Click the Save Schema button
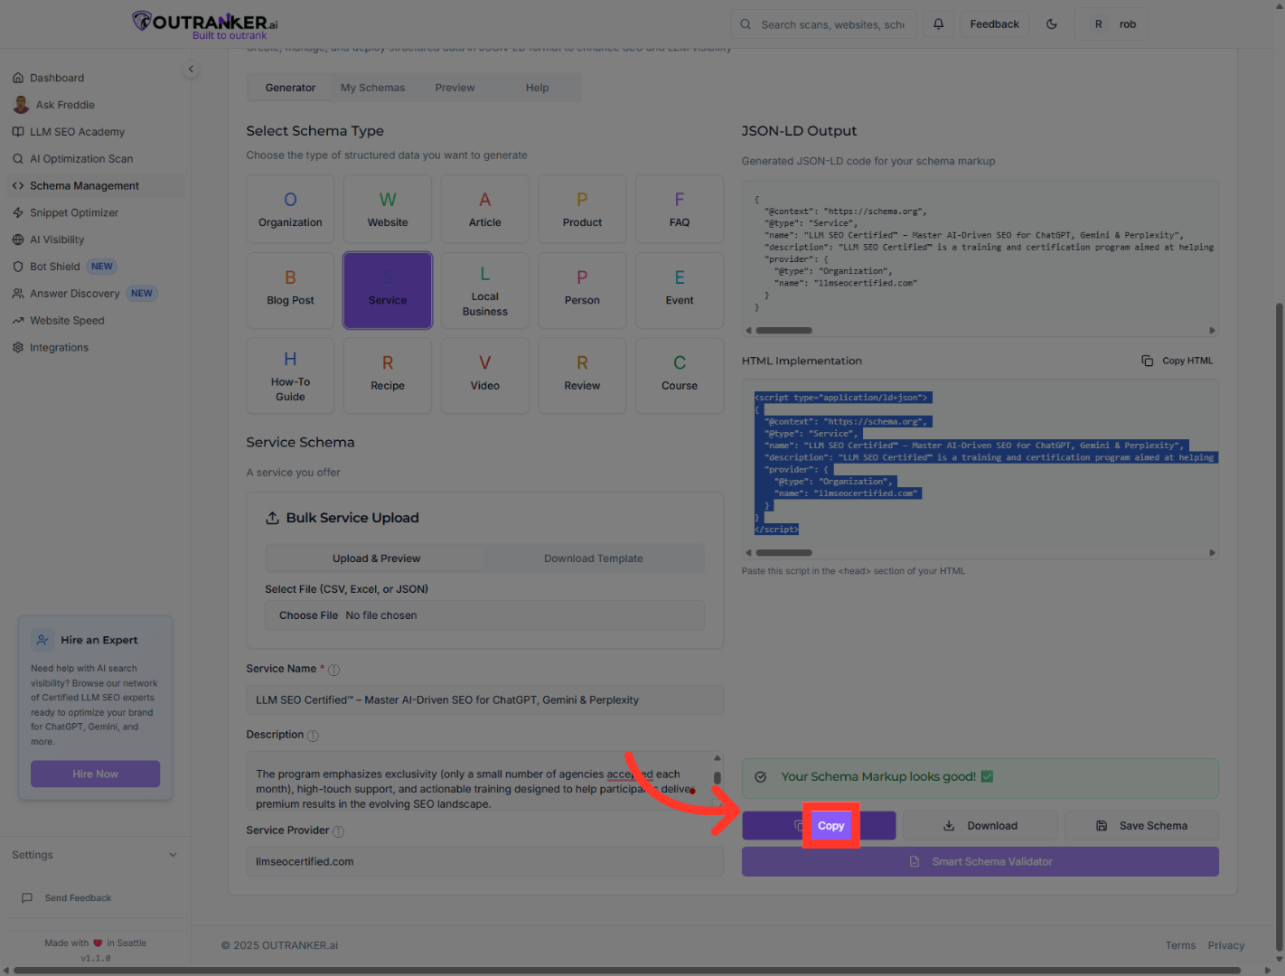Viewport: 1285px width, 976px height. pyautogui.click(x=1141, y=826)
